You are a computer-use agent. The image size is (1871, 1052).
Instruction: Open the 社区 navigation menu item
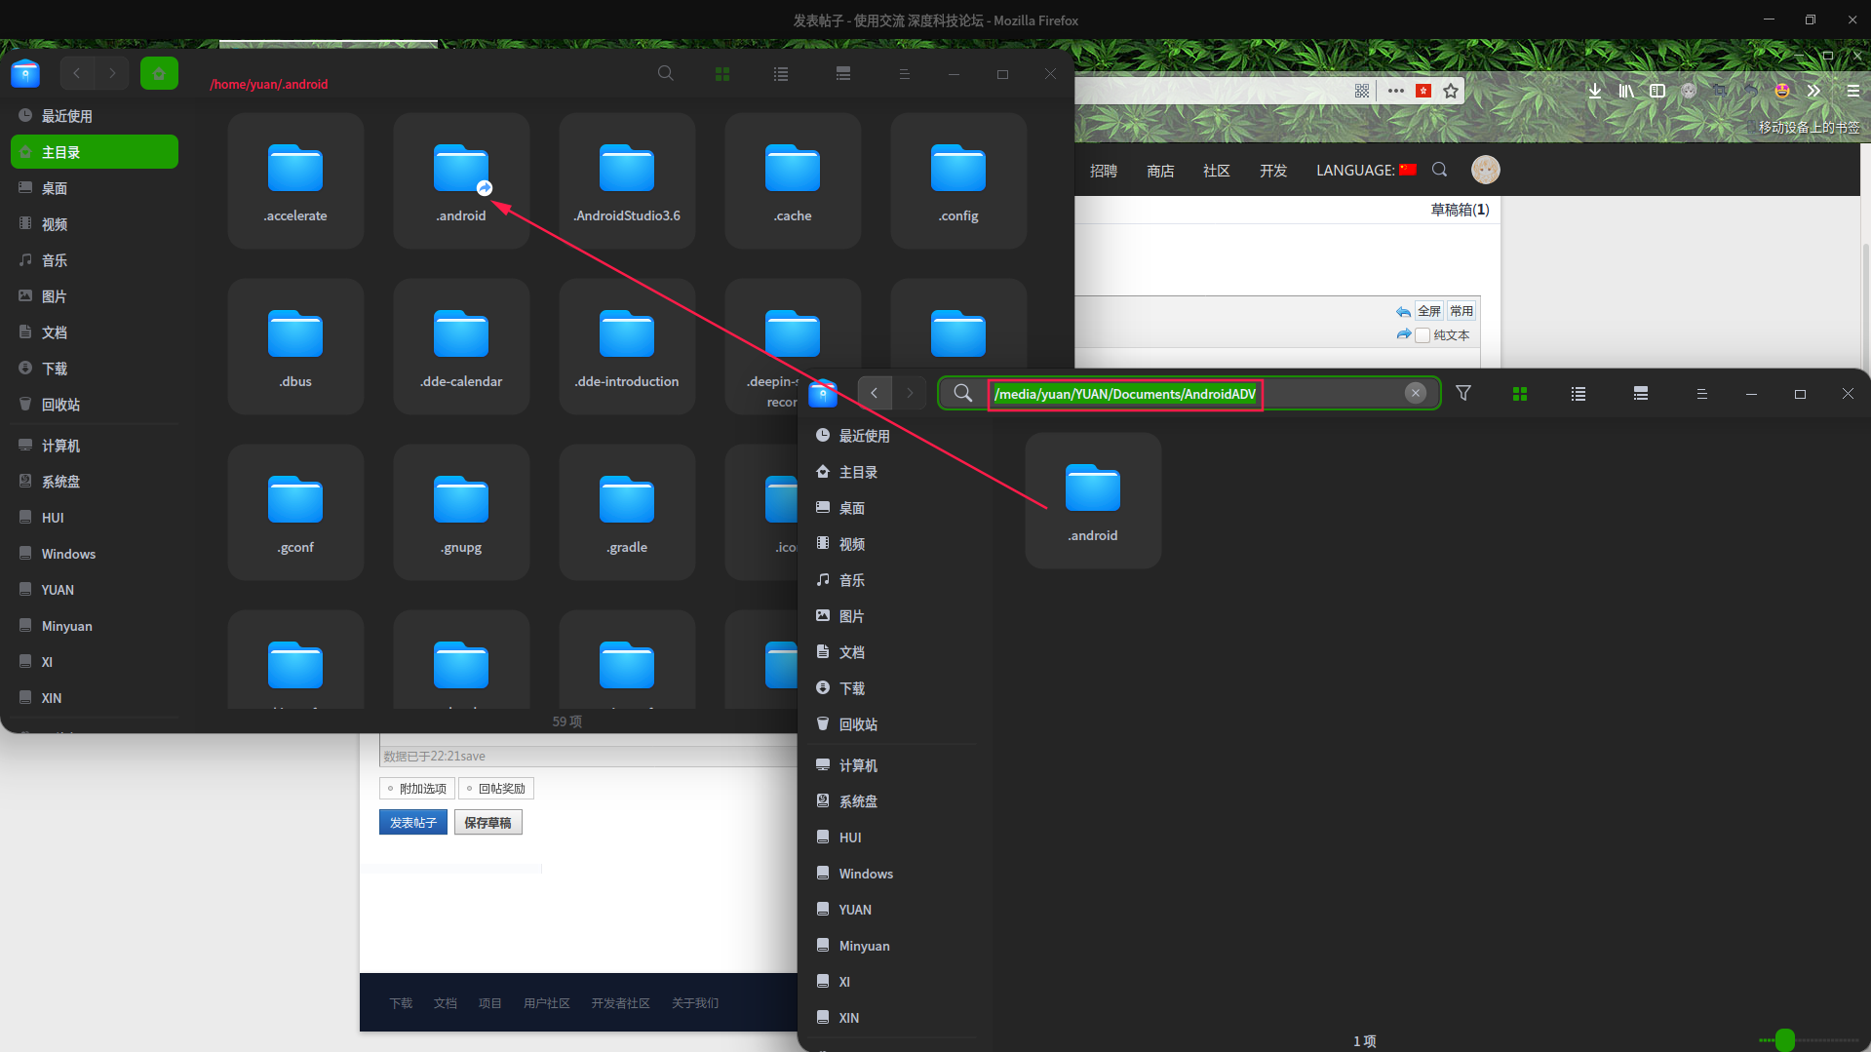[1216, 171]
